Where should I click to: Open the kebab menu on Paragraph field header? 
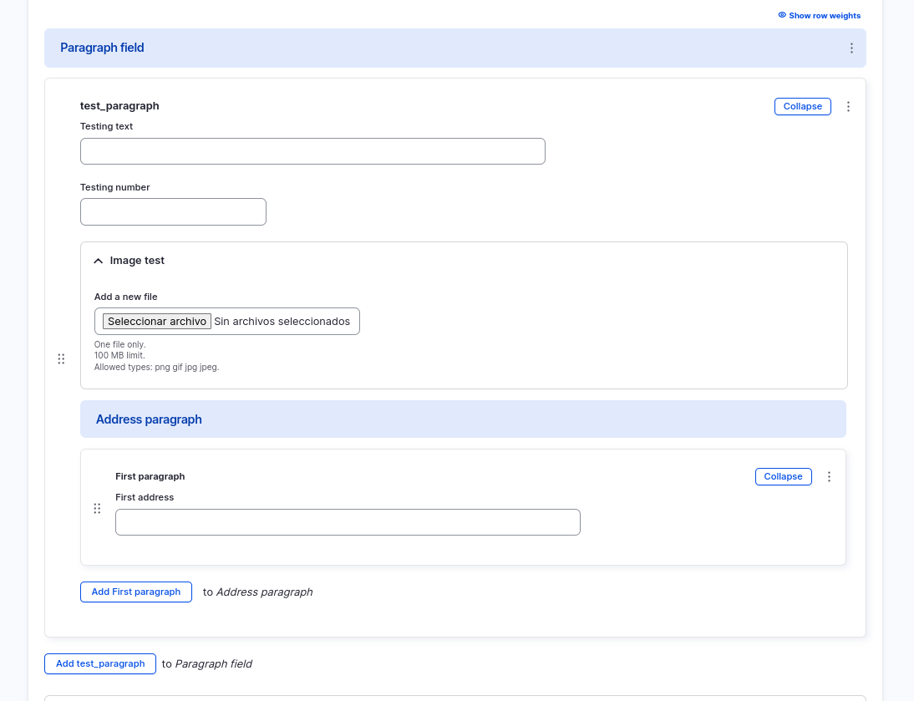coord(851,48)
